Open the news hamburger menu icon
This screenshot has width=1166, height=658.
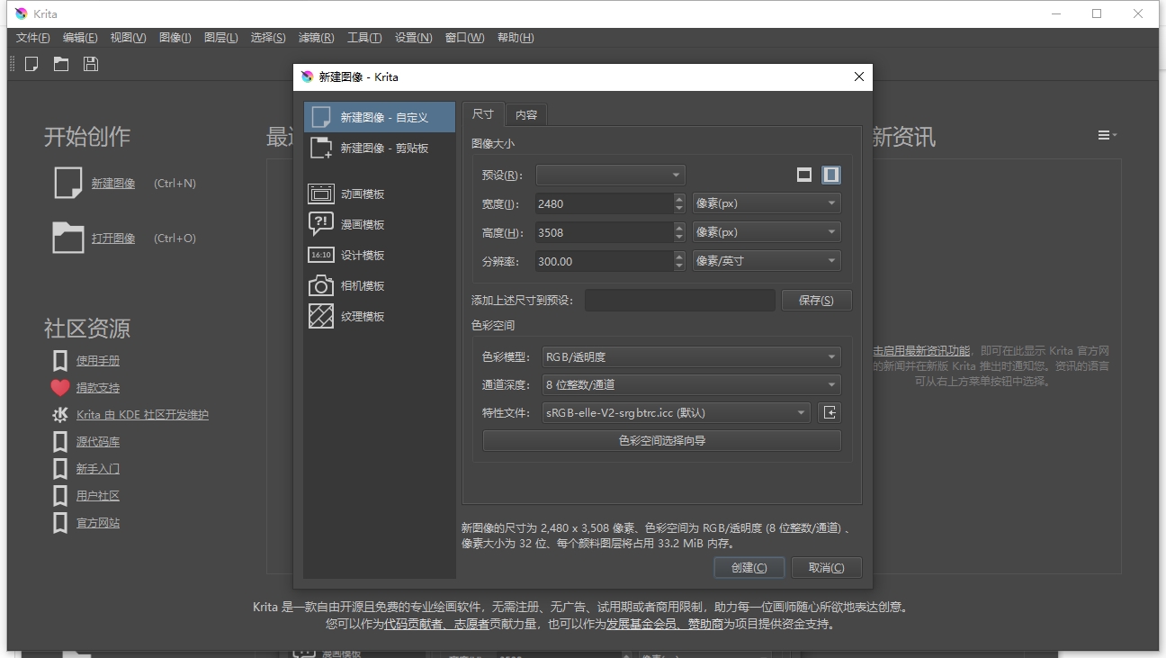(1107, 135)
